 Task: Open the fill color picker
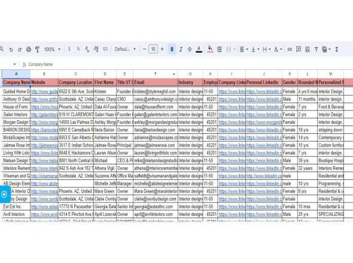[x=210, y=49]
